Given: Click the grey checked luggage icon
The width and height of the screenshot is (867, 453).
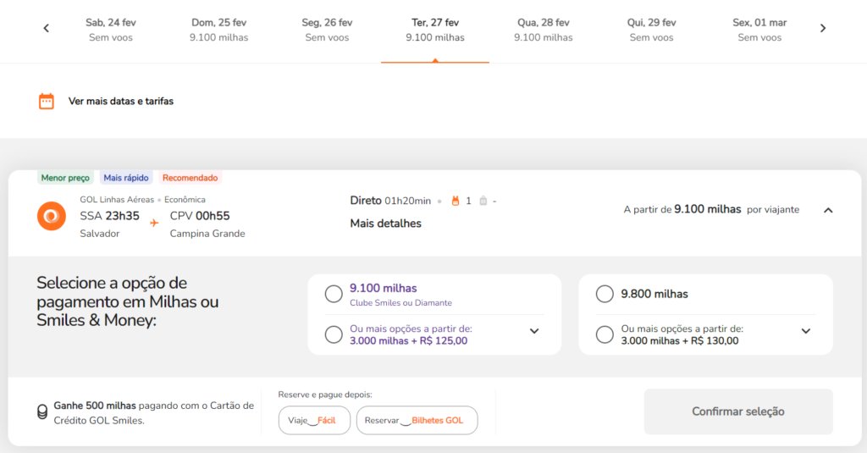Looking at the screenshot, I should pos(483,201).
